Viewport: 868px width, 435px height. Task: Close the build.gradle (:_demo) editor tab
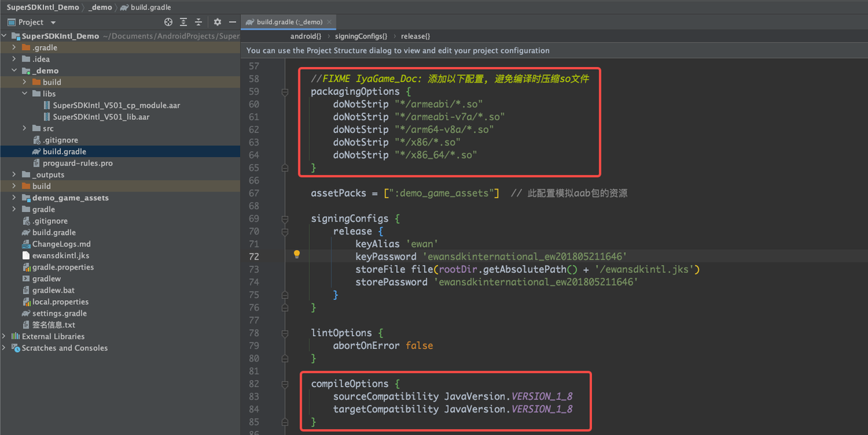[330, 22]
